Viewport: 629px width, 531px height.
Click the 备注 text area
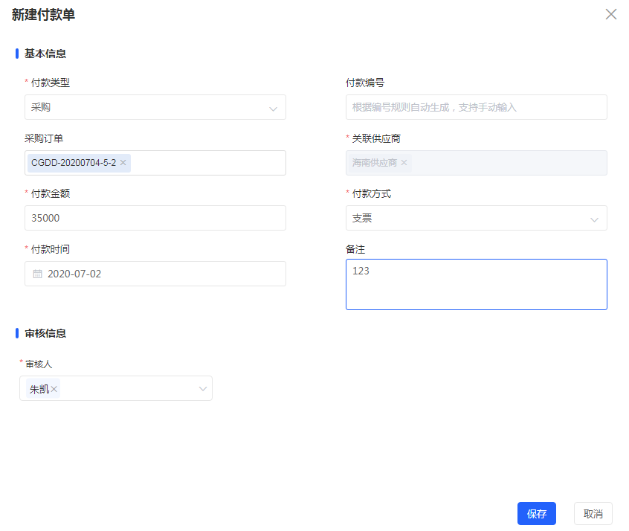476,285
